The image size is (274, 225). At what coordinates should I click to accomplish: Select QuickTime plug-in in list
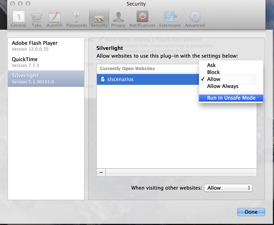[46, 62]
